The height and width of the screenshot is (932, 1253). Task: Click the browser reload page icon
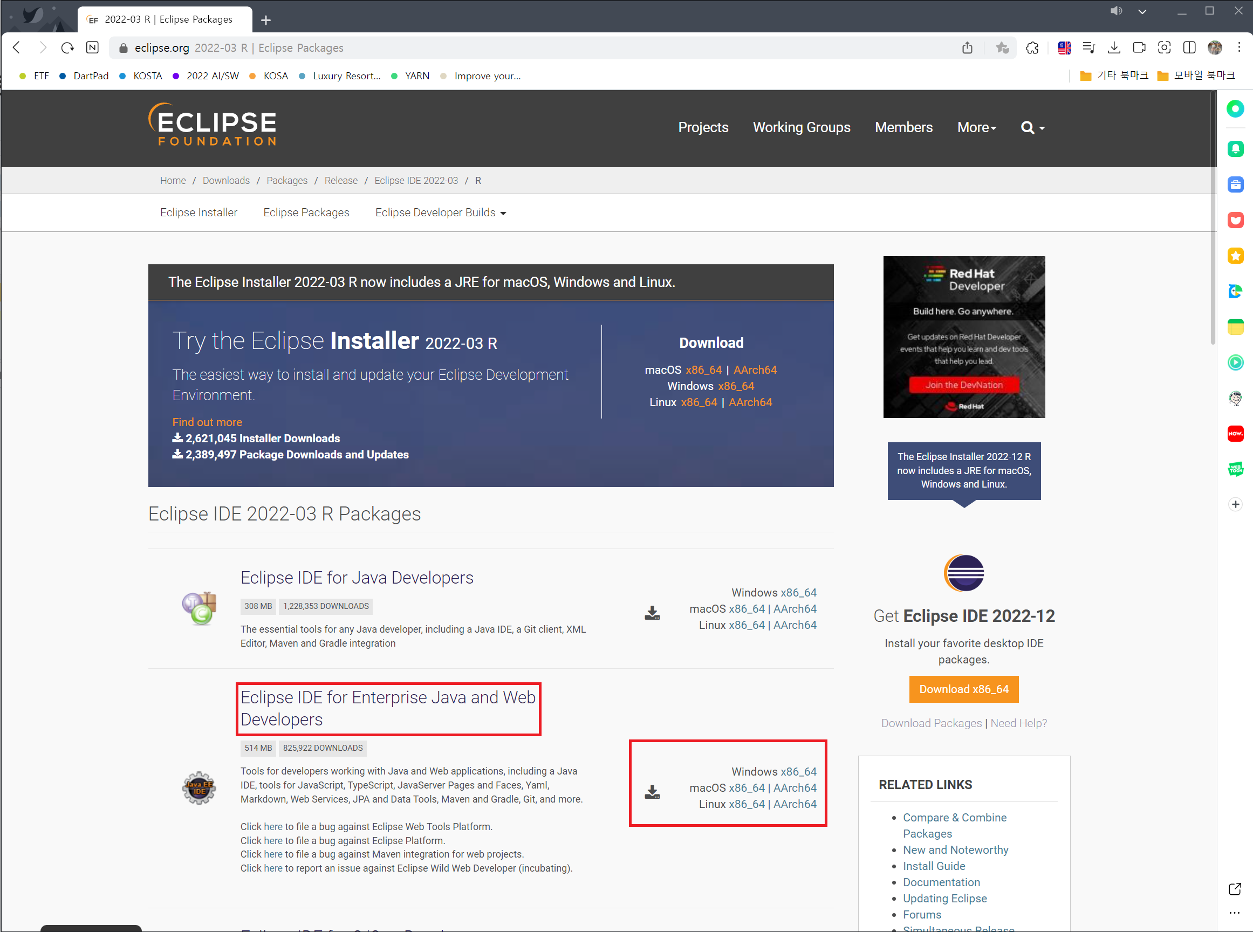pyautogui.click(x=68, y=48)
